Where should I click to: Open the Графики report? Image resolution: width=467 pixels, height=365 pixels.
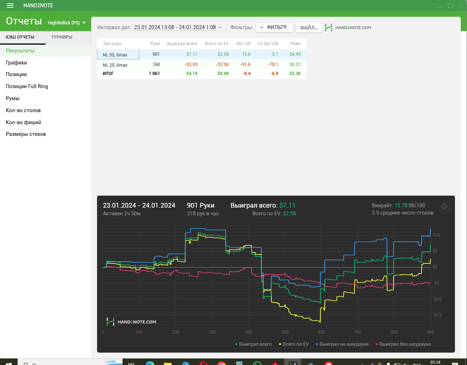(x=46, y=63)
